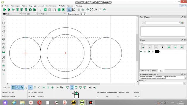
Task: Click Show all layers eye button
Action: (143, 47)
